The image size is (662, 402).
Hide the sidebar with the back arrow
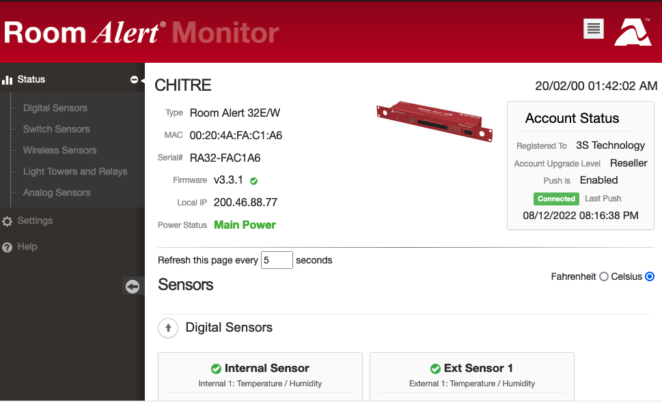133,287
